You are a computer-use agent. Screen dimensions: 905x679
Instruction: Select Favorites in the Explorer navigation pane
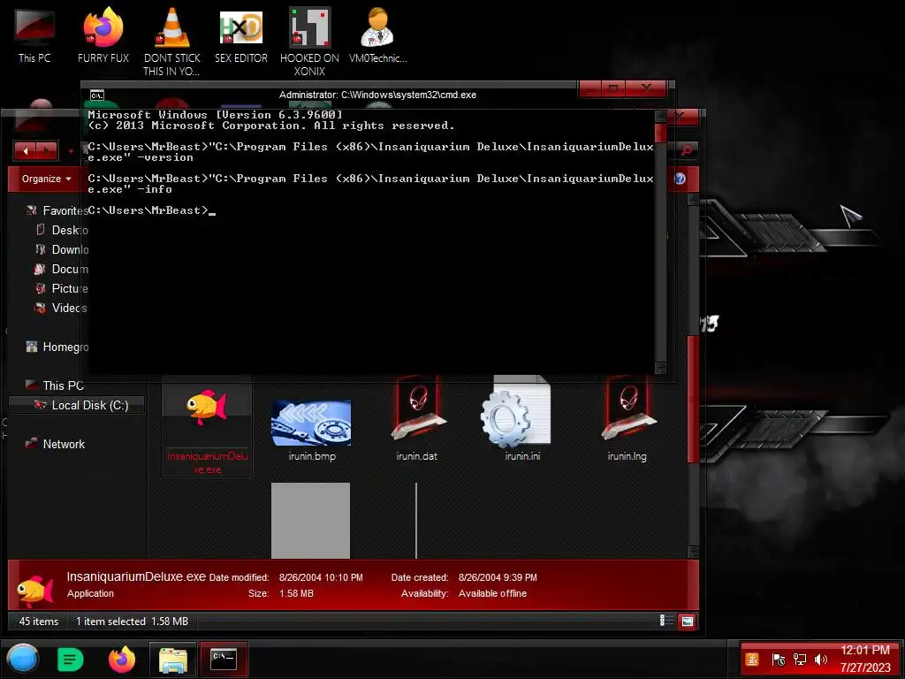(x=57, y=210)
